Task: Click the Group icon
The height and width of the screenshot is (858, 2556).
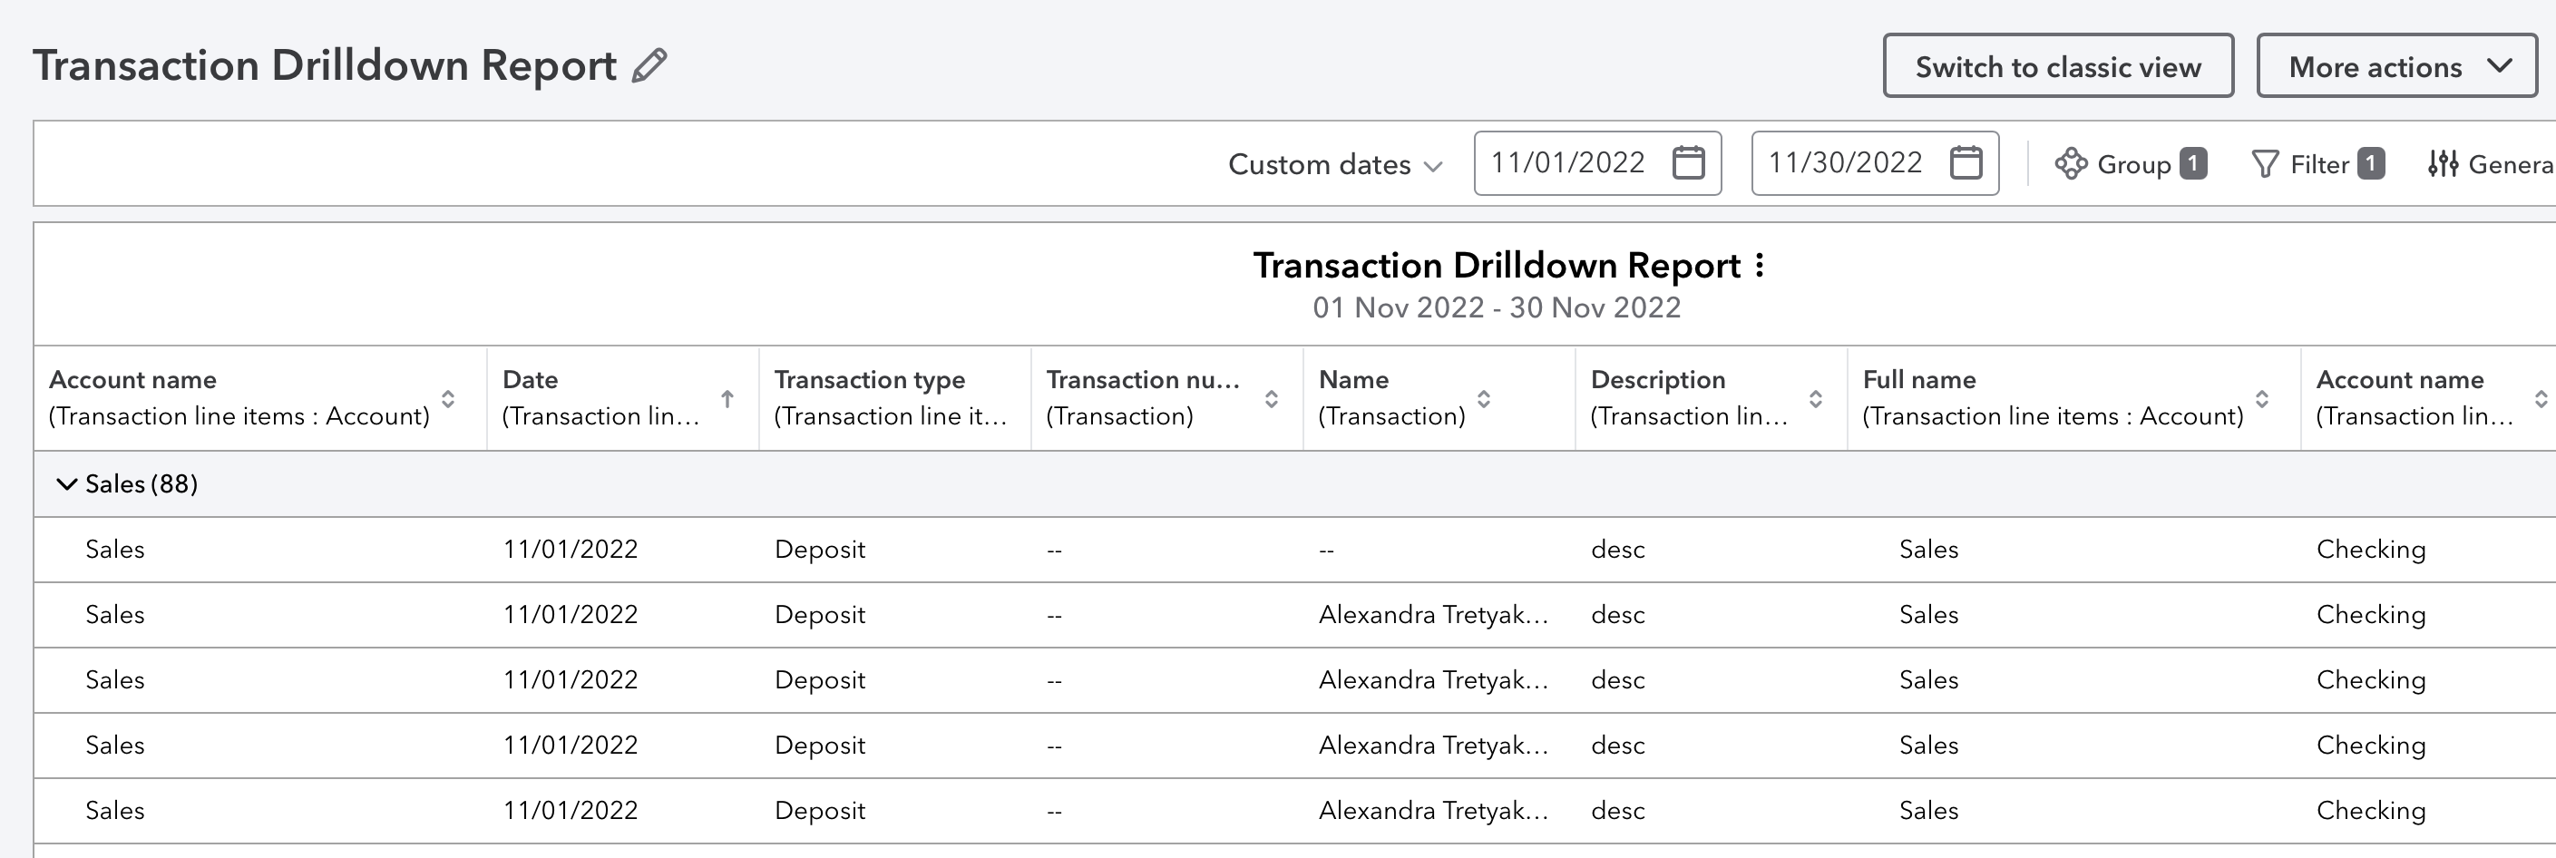Action: pyautogui.click(x=2071, y=163)
